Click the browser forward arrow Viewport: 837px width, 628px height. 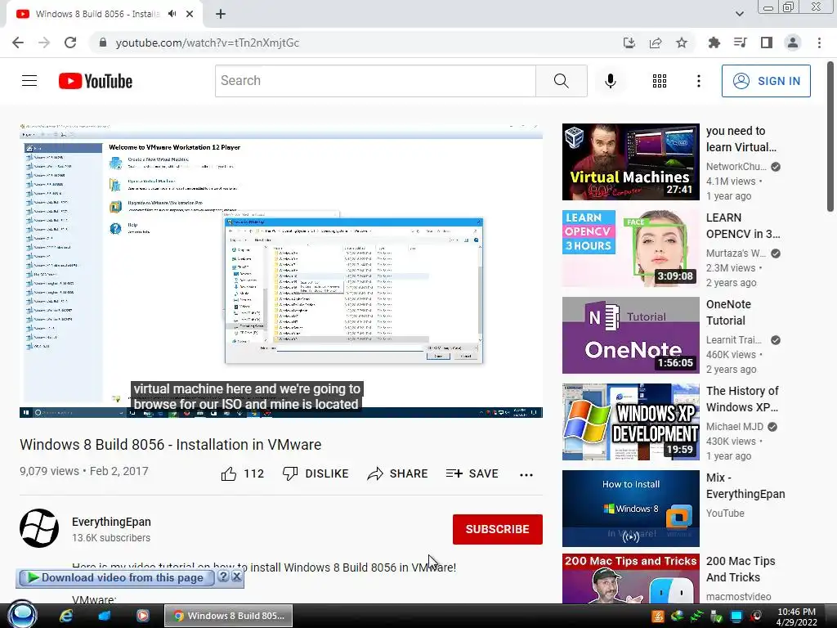click(x=44, y=43)
